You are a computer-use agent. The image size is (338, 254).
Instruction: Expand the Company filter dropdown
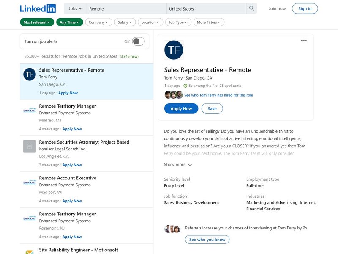click(x=98, y=22)
